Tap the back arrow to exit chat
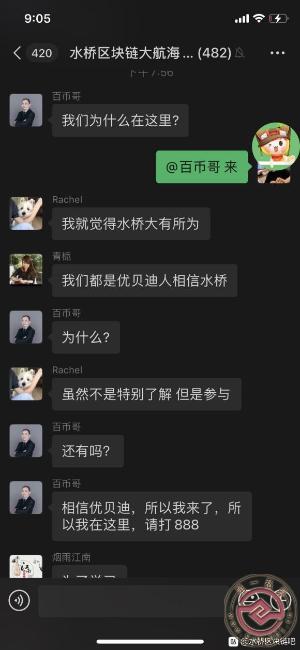The width and height of the screenshot is (300, 650). point(17,53)
